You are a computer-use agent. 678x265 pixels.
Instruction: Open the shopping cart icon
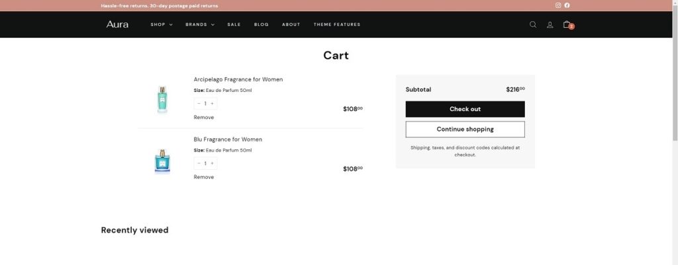point(567,24)
